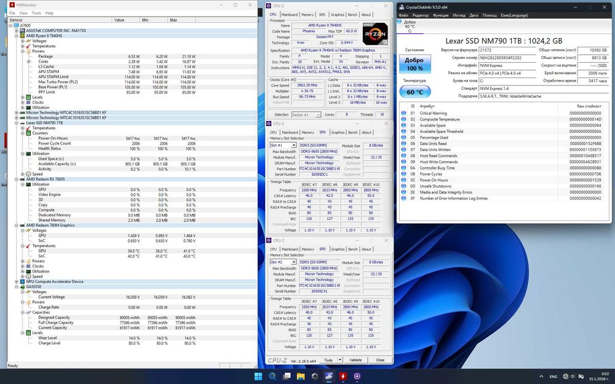Screen dimensions: 615x384
Task: Click status circle for Critical Warning row
Action: (x=403, y=113)
